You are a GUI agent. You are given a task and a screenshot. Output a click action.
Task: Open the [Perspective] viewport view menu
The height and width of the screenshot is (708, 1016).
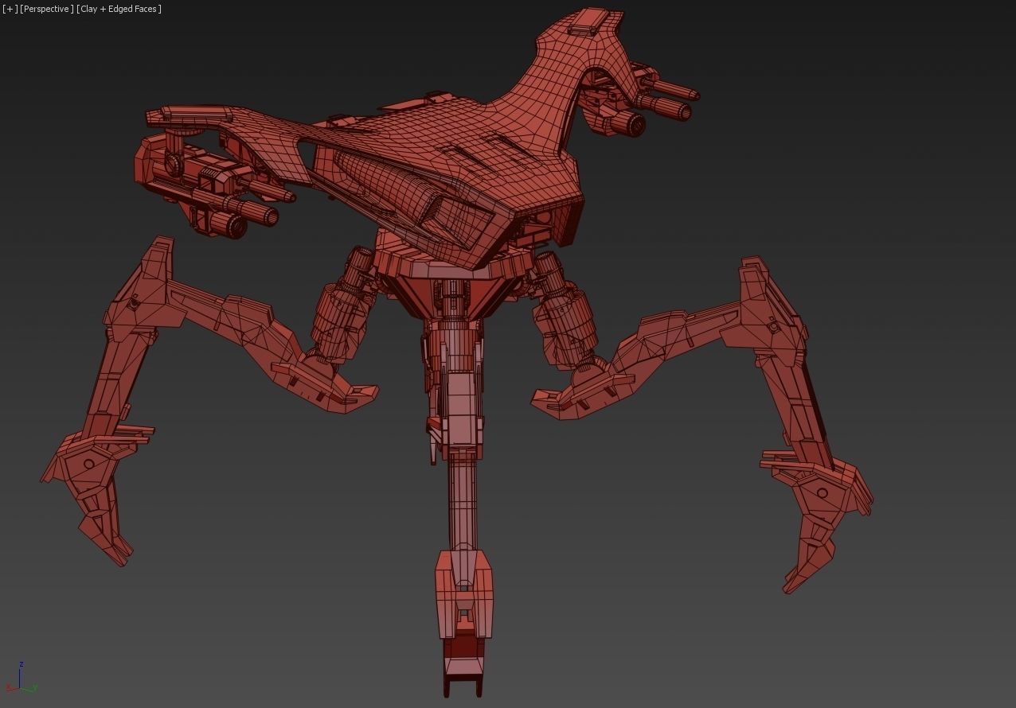pyautogui.click(x=47, y=9)
